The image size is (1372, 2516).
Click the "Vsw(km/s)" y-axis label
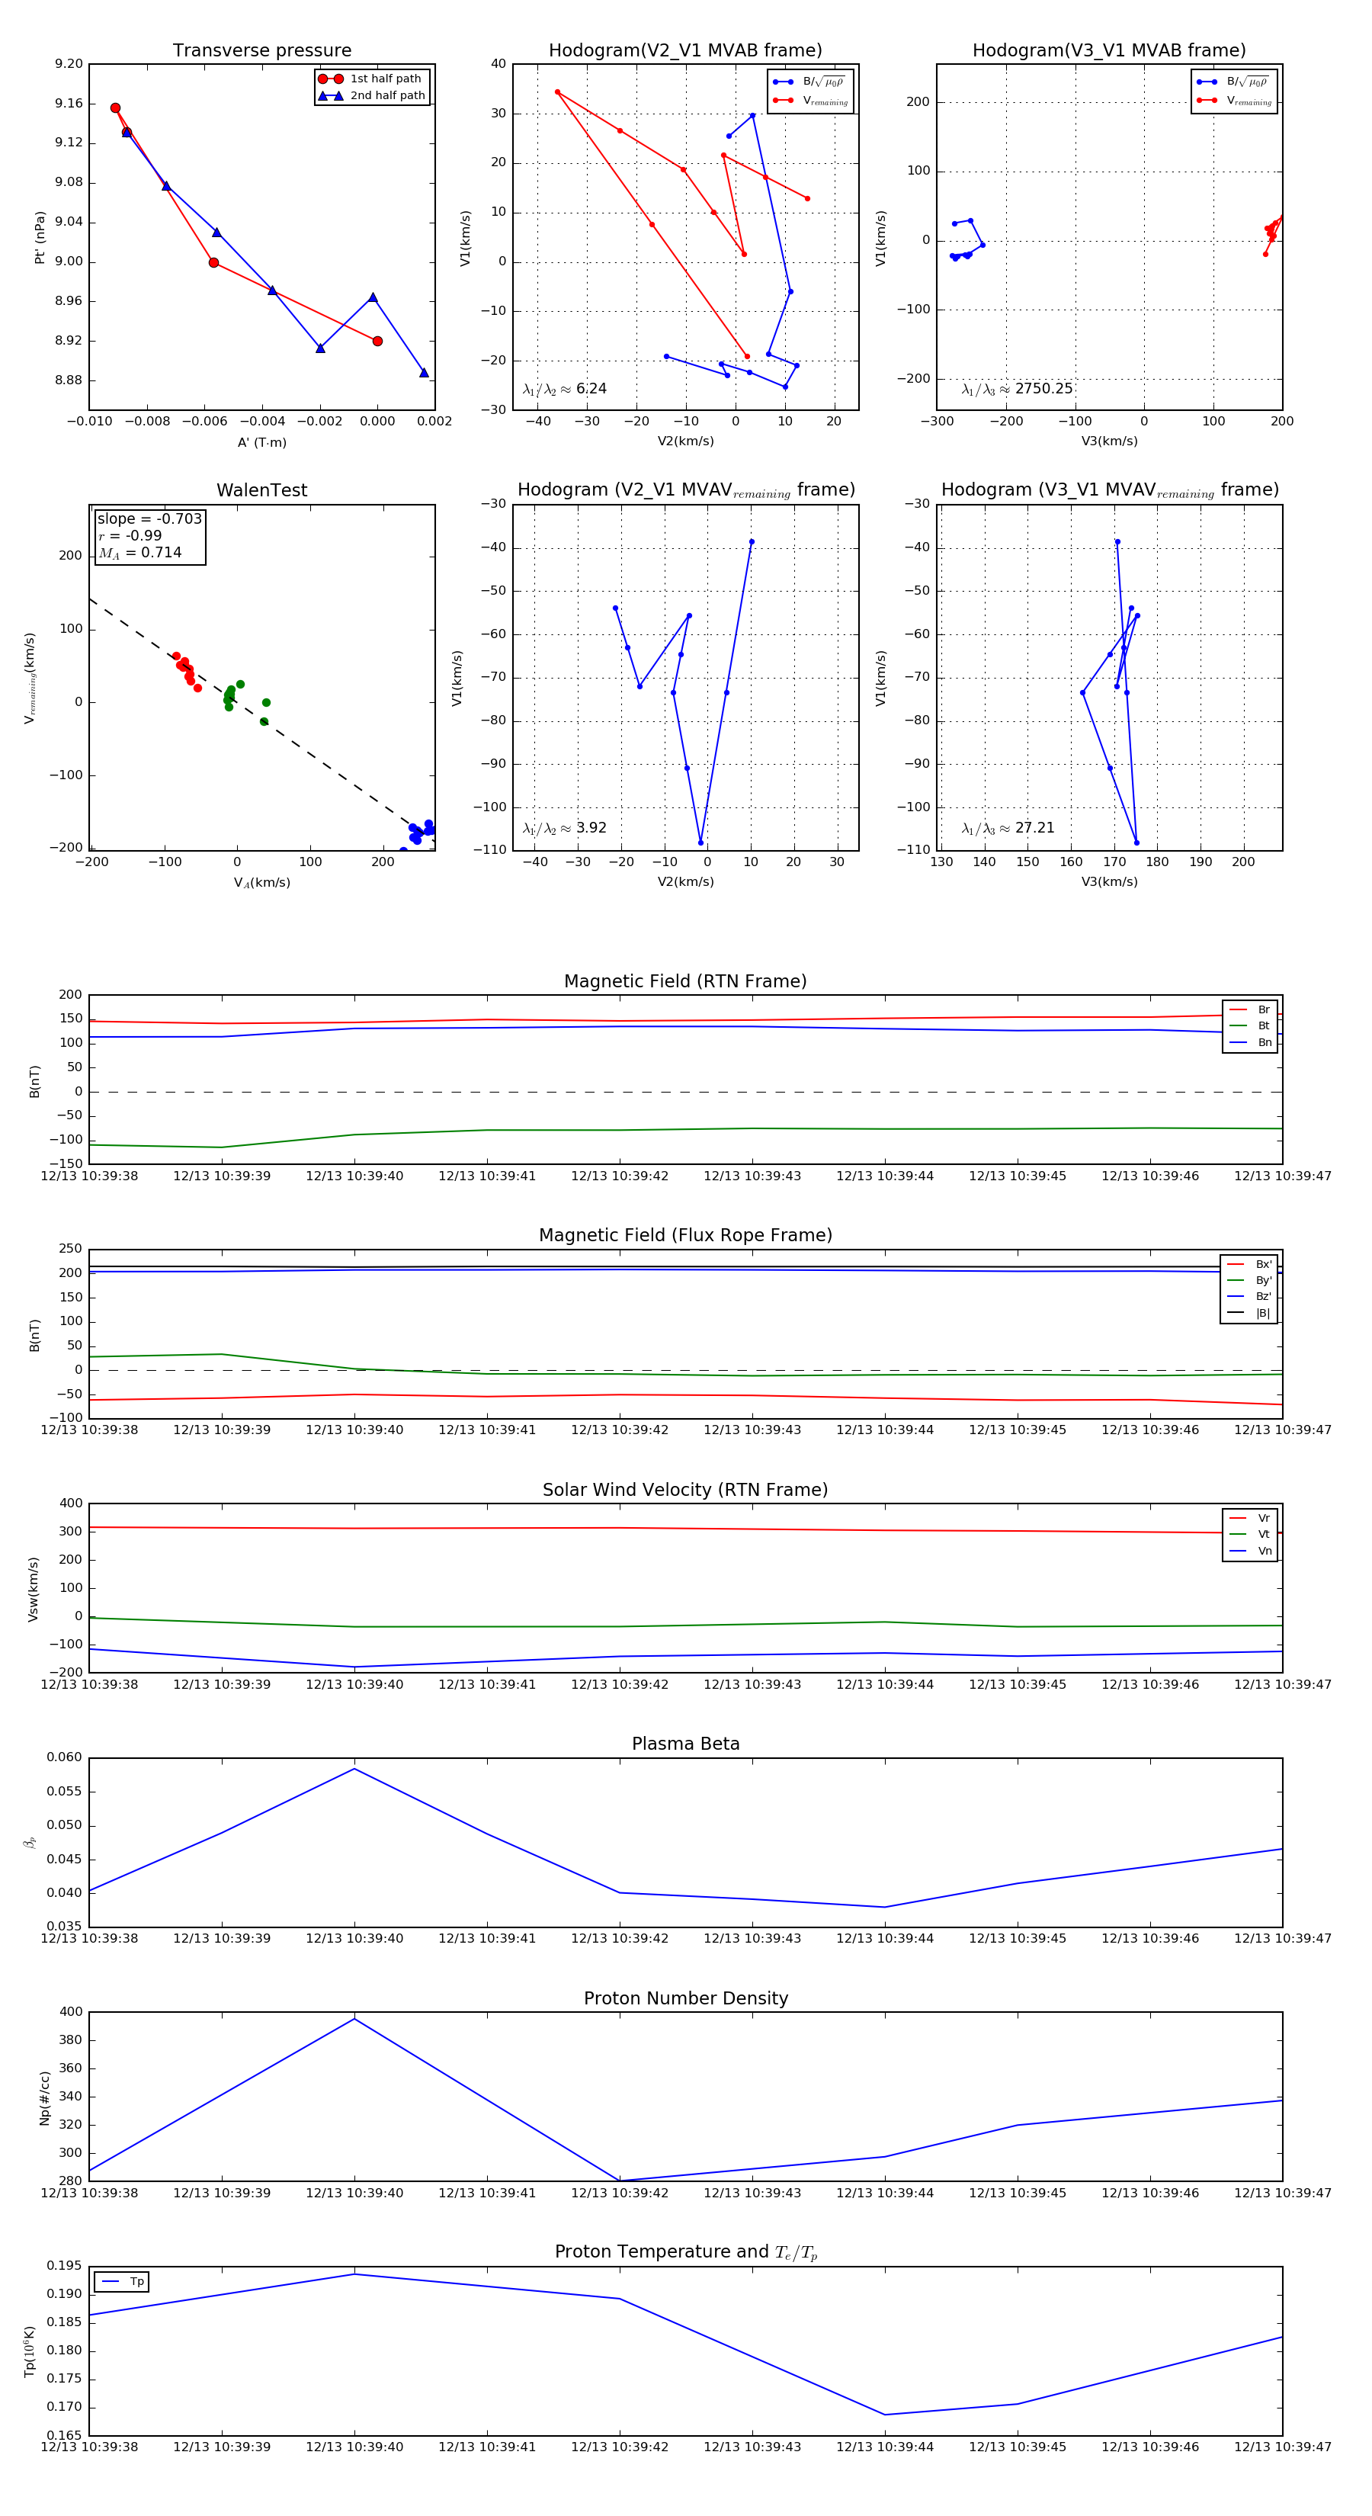(34, 1589)
